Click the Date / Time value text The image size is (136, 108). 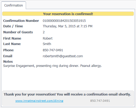[x=68, y=26]
